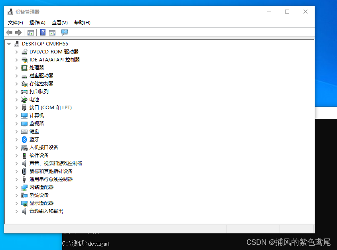Click the show/hide console tree toolbar icon
The width and height of the screenshot is (337, 250).
[31, 33]
